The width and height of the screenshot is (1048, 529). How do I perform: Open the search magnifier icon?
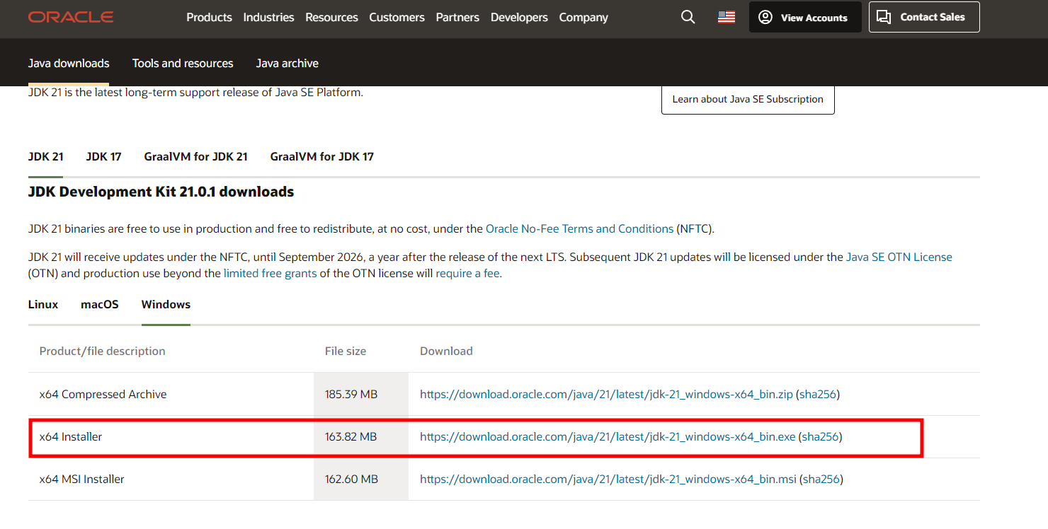688,17
